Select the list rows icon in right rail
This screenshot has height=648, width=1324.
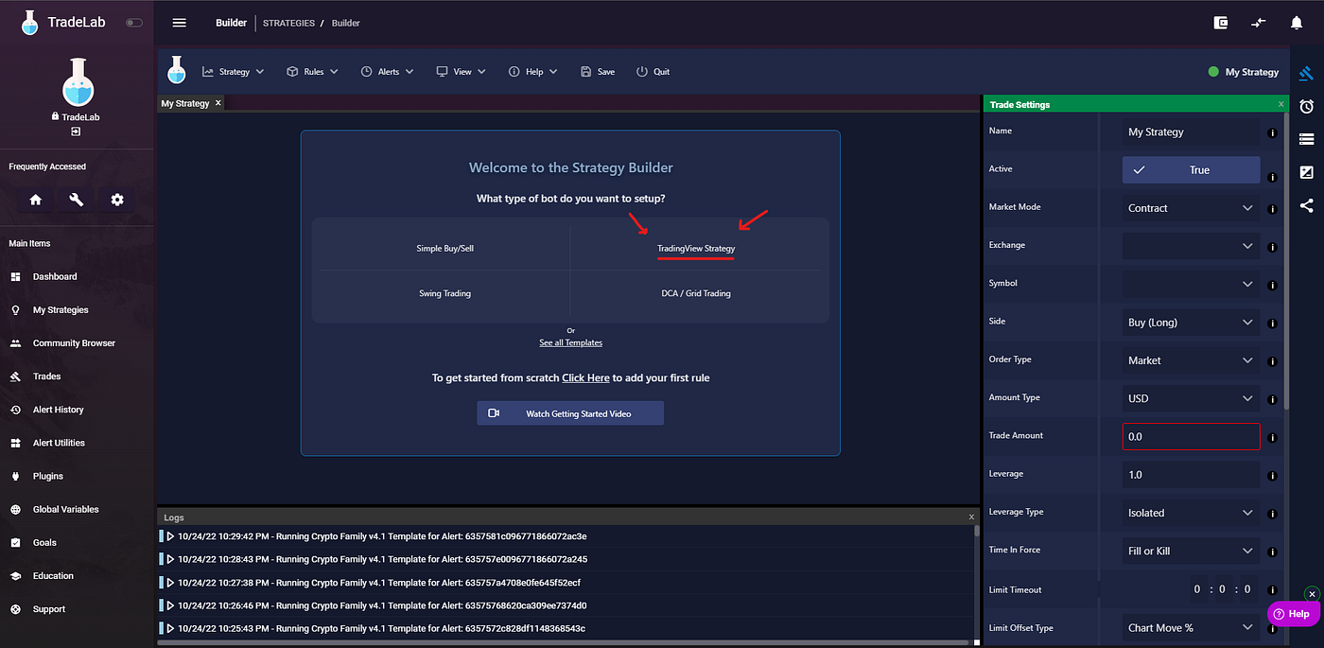[1306, 139]
